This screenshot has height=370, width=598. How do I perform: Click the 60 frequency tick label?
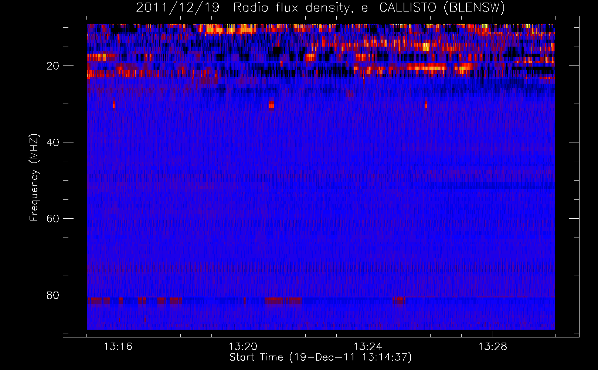point(53,219)
